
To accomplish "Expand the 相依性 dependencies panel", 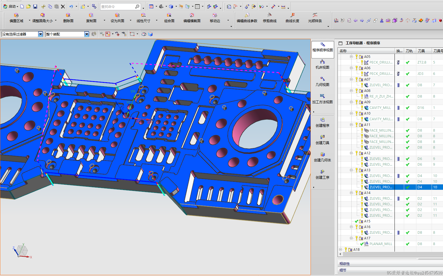I will point(390,264).
